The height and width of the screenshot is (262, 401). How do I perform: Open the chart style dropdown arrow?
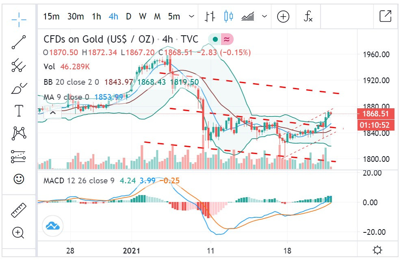click(x=265, y=17)
